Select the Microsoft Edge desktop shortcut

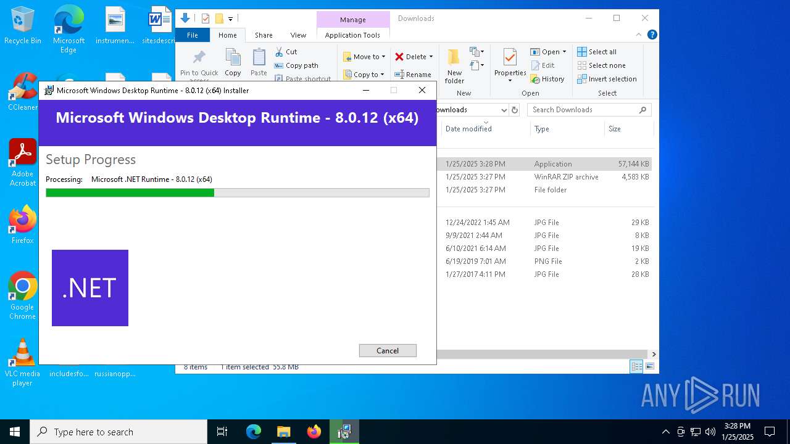pos(69,30)
